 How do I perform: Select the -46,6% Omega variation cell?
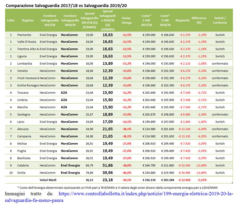coord(127,173)
